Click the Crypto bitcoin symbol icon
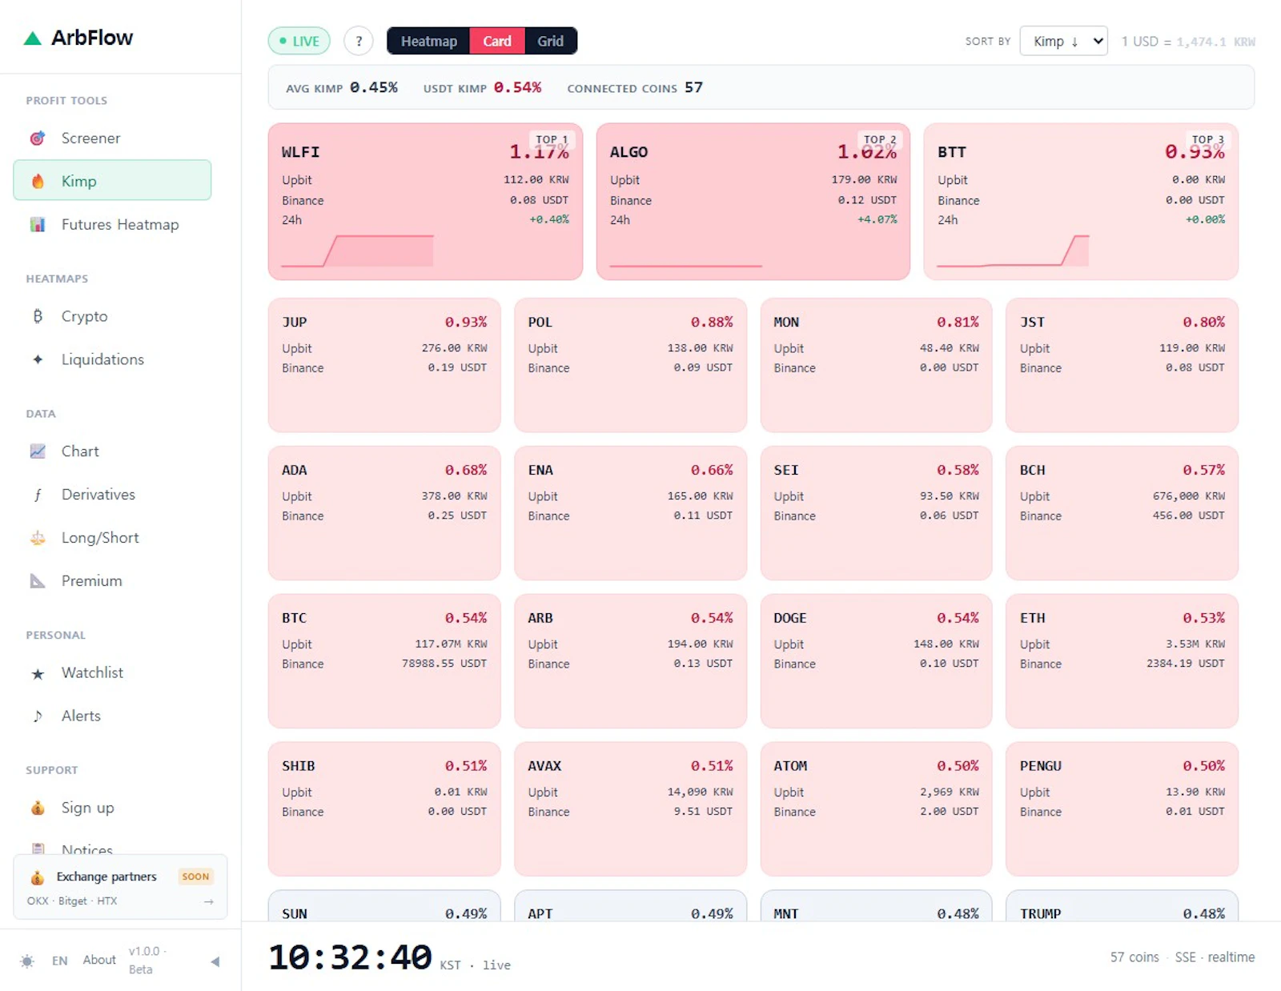Viewport: 1281px width, 991px height. click(38, 316)
